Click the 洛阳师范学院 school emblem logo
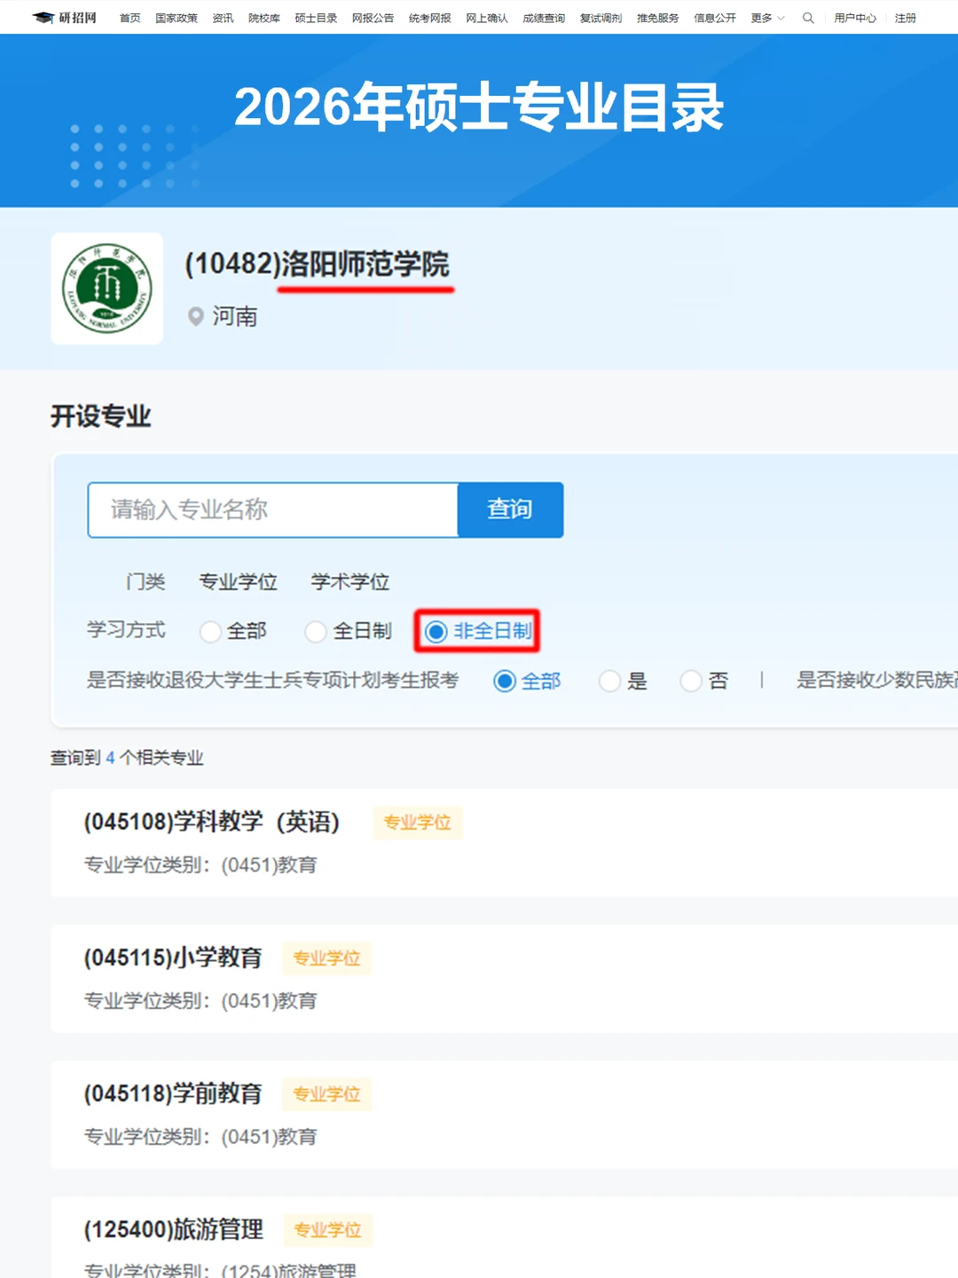This screenshot has width=958, height=1278. click(x=106, y=288)
